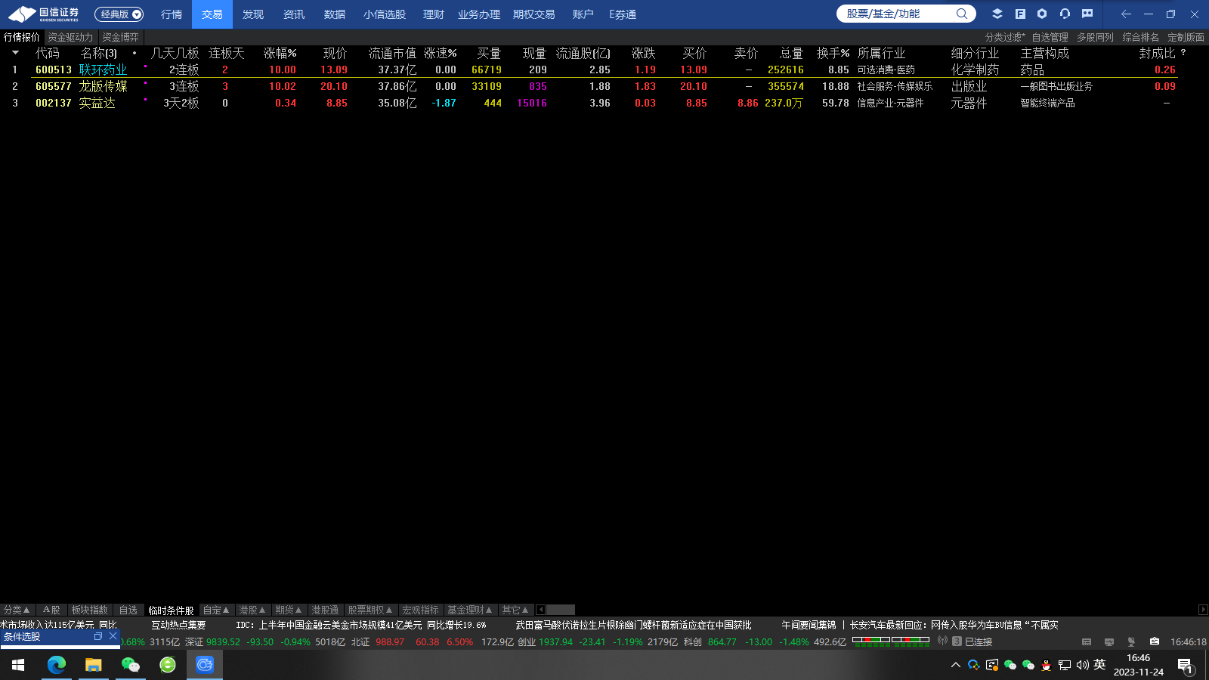Click the F icon in title bar

coord(1020,14)
